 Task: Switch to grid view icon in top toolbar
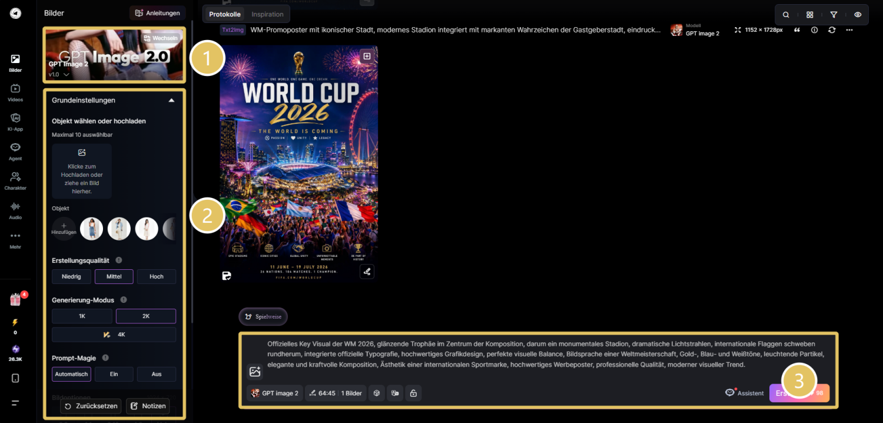(x=810, y=15)
